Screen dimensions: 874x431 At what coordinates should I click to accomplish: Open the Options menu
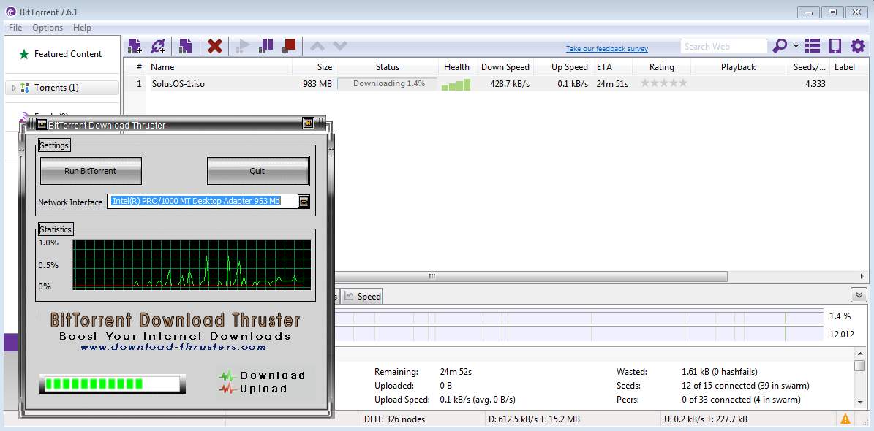(48, 28)
